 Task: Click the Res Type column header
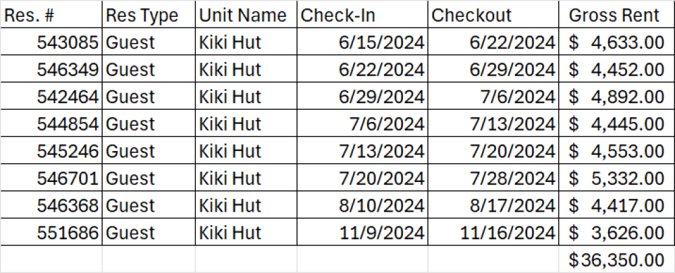148,15
